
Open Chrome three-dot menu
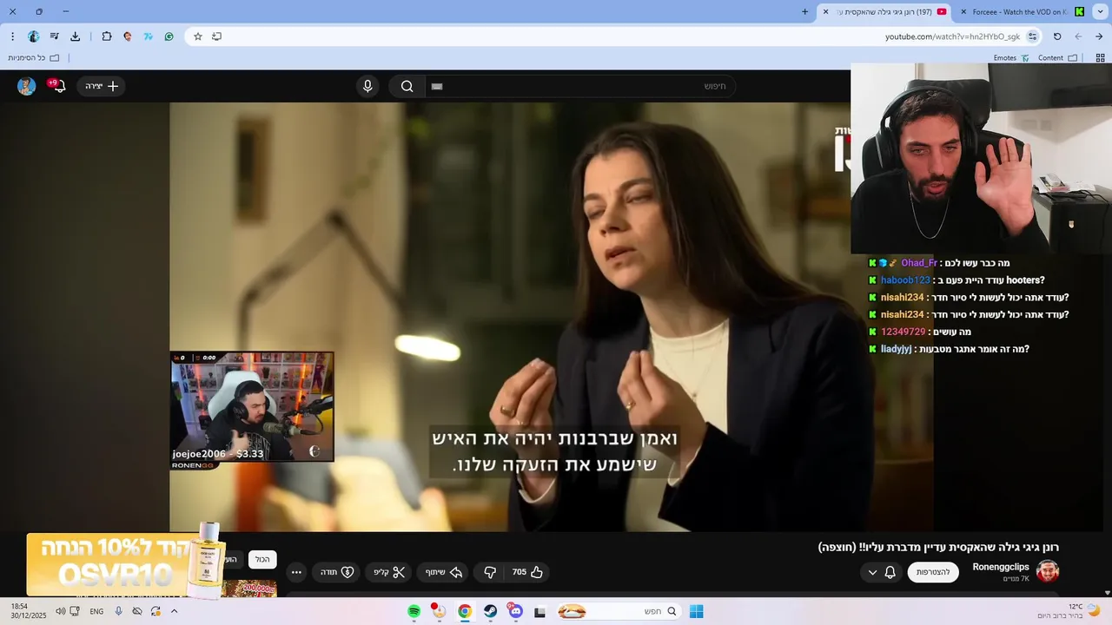12,36
